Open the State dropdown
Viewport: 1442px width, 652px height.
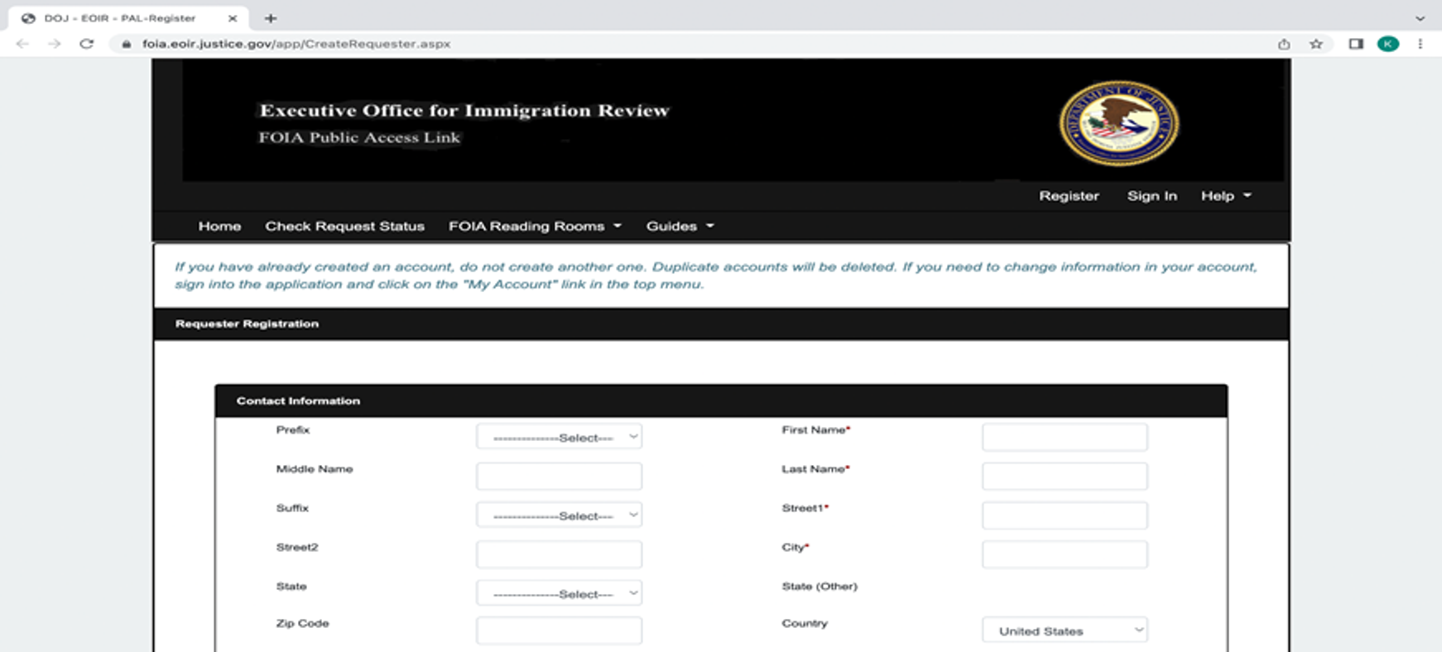click(559, 593)
